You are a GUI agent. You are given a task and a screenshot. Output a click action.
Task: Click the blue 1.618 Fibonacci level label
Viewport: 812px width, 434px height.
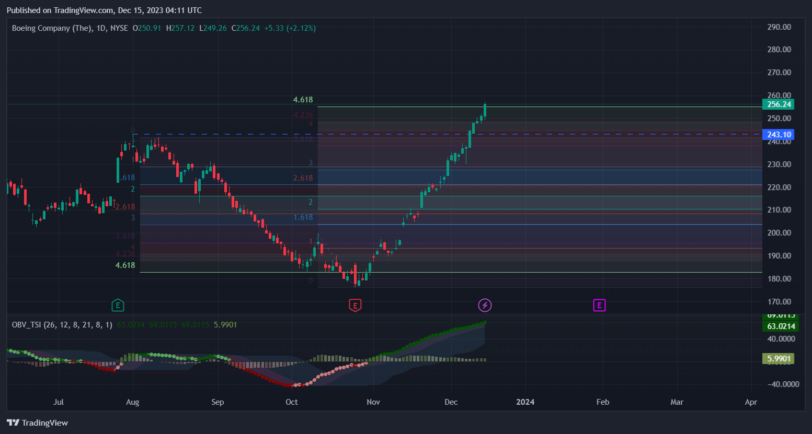[x=303, y=217]
